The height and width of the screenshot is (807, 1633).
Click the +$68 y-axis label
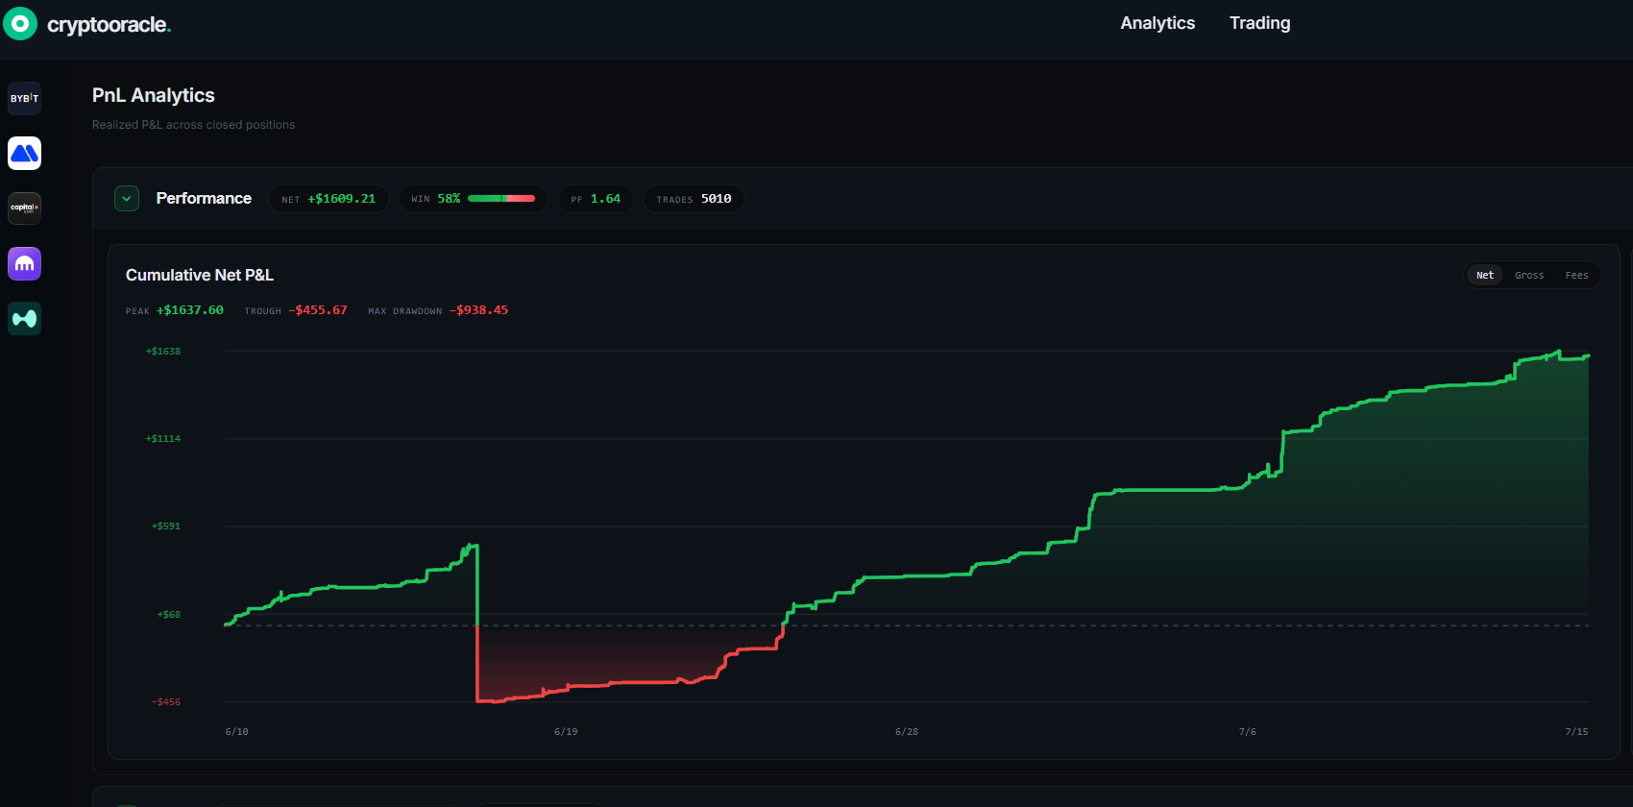coord(169,615)
